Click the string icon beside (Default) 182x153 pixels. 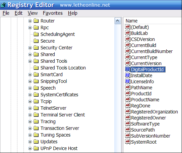[x=128, y=27]
